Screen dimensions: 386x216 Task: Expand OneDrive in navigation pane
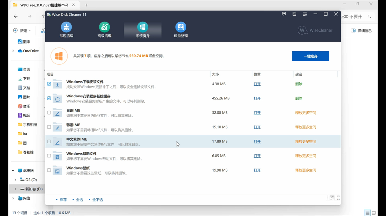[13, 51]
